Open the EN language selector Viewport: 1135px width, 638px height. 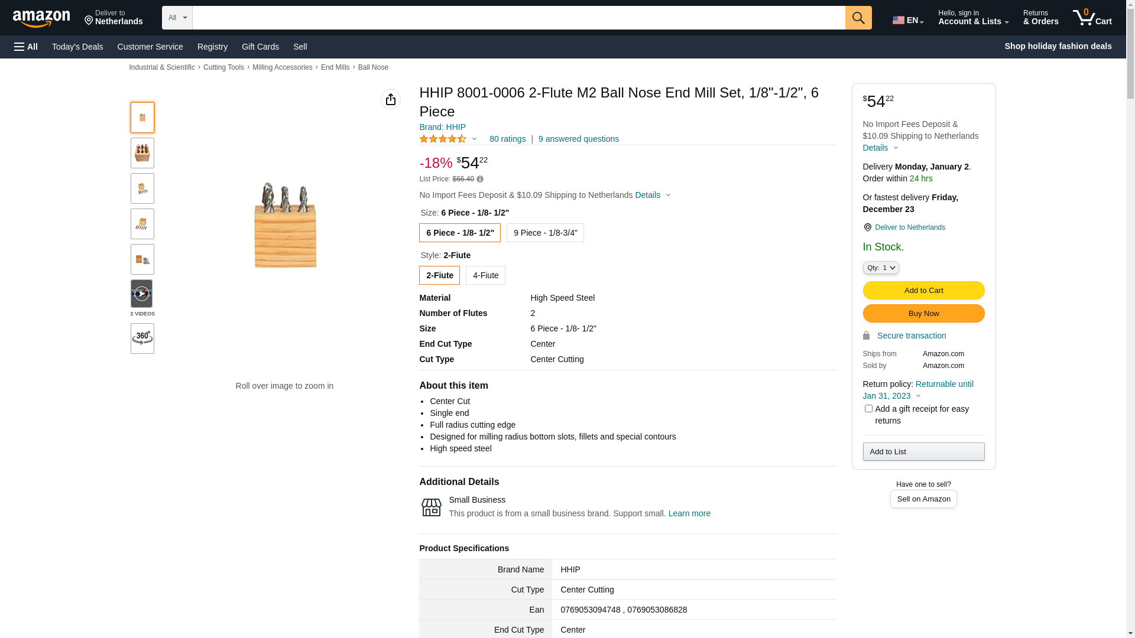[x=908, y=20]
